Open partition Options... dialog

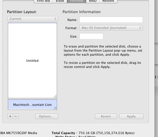(47, 116)
